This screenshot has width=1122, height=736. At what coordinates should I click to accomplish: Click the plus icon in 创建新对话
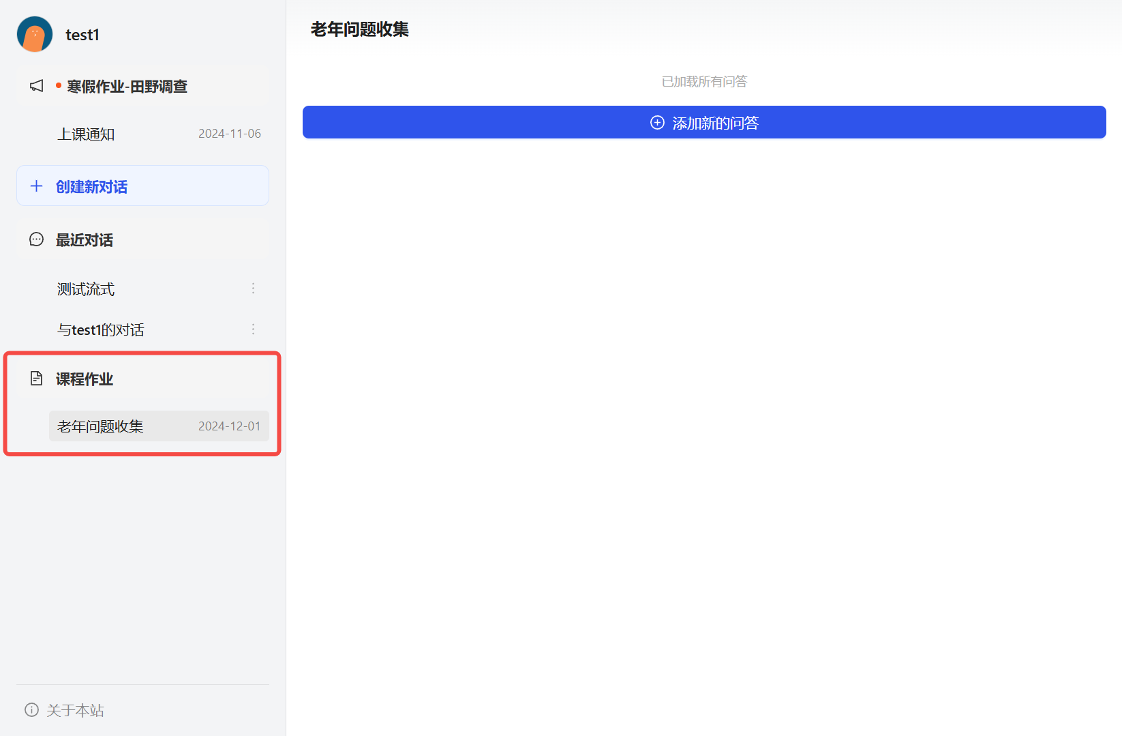[x=37, y=186]
